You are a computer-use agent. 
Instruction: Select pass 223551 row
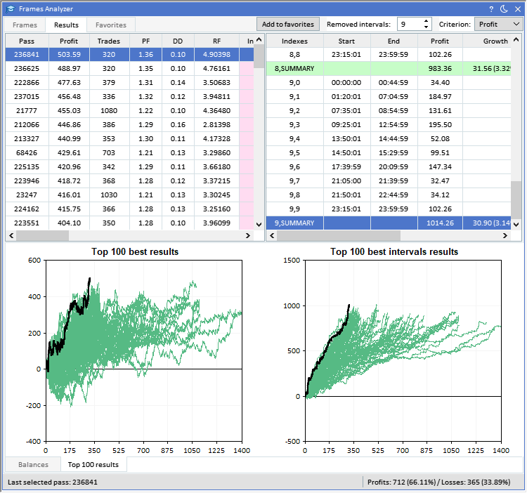[x=129, y=223]
